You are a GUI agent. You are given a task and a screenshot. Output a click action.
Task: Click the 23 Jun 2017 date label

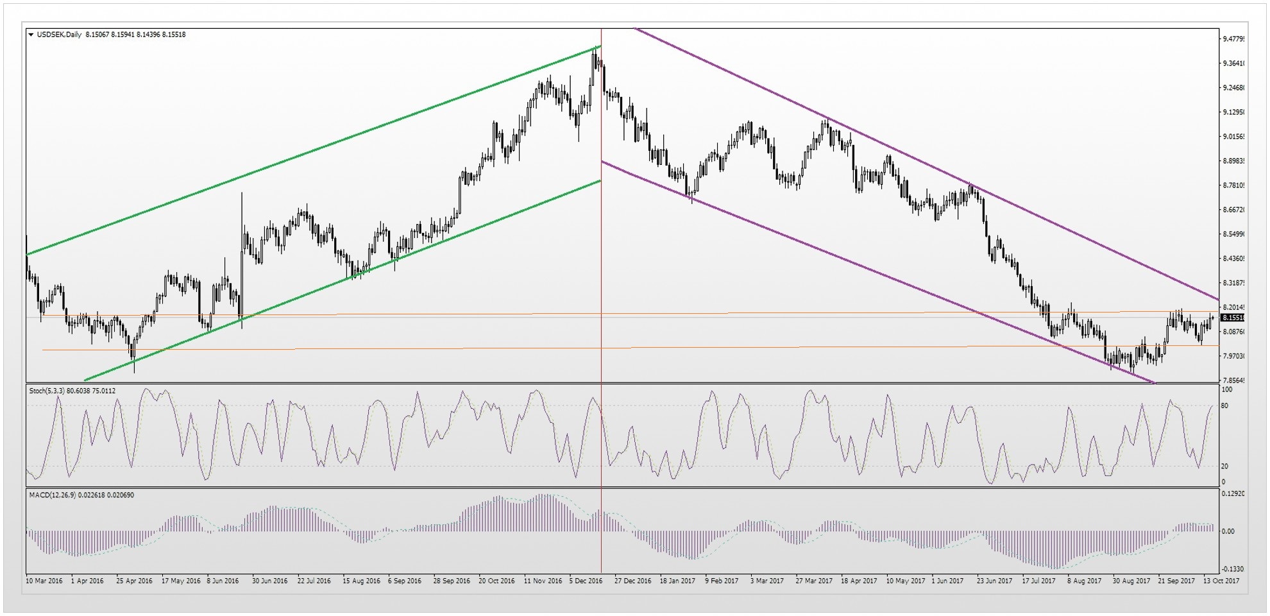click(x=994, y=581)
